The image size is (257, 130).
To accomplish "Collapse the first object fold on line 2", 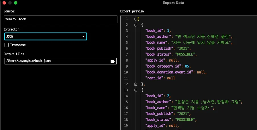I will (136, 25).
